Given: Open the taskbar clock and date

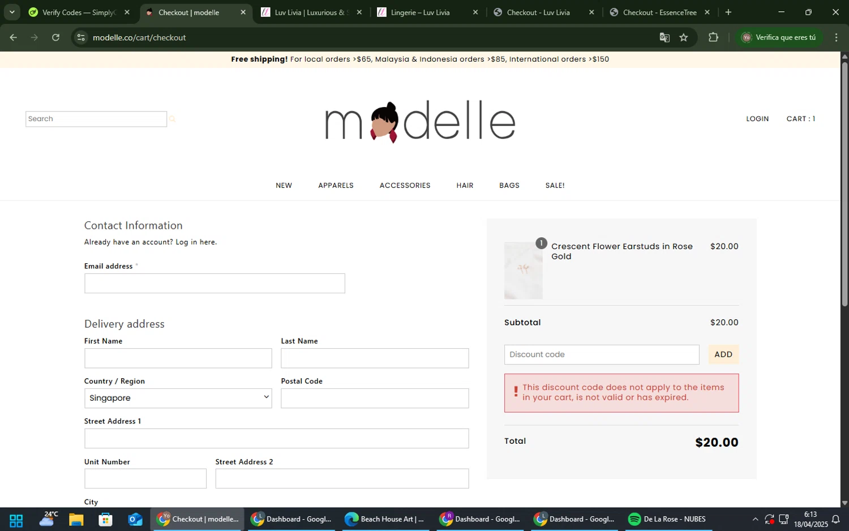Looking at the screenshot, I should (x=811, y=519).
